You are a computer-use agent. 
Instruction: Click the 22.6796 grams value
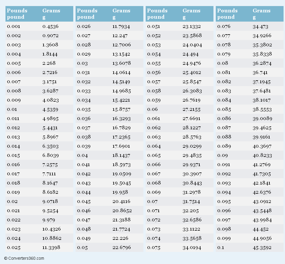click(x=121, y=248)
